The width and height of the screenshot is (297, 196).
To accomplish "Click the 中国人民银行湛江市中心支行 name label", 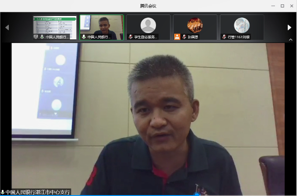I will [x=38, y=192].
